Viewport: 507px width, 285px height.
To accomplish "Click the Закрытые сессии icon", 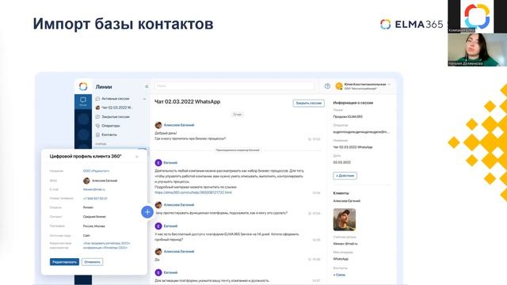I will [x=97, y=116].
